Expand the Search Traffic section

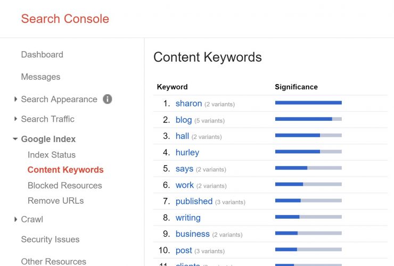47,119
